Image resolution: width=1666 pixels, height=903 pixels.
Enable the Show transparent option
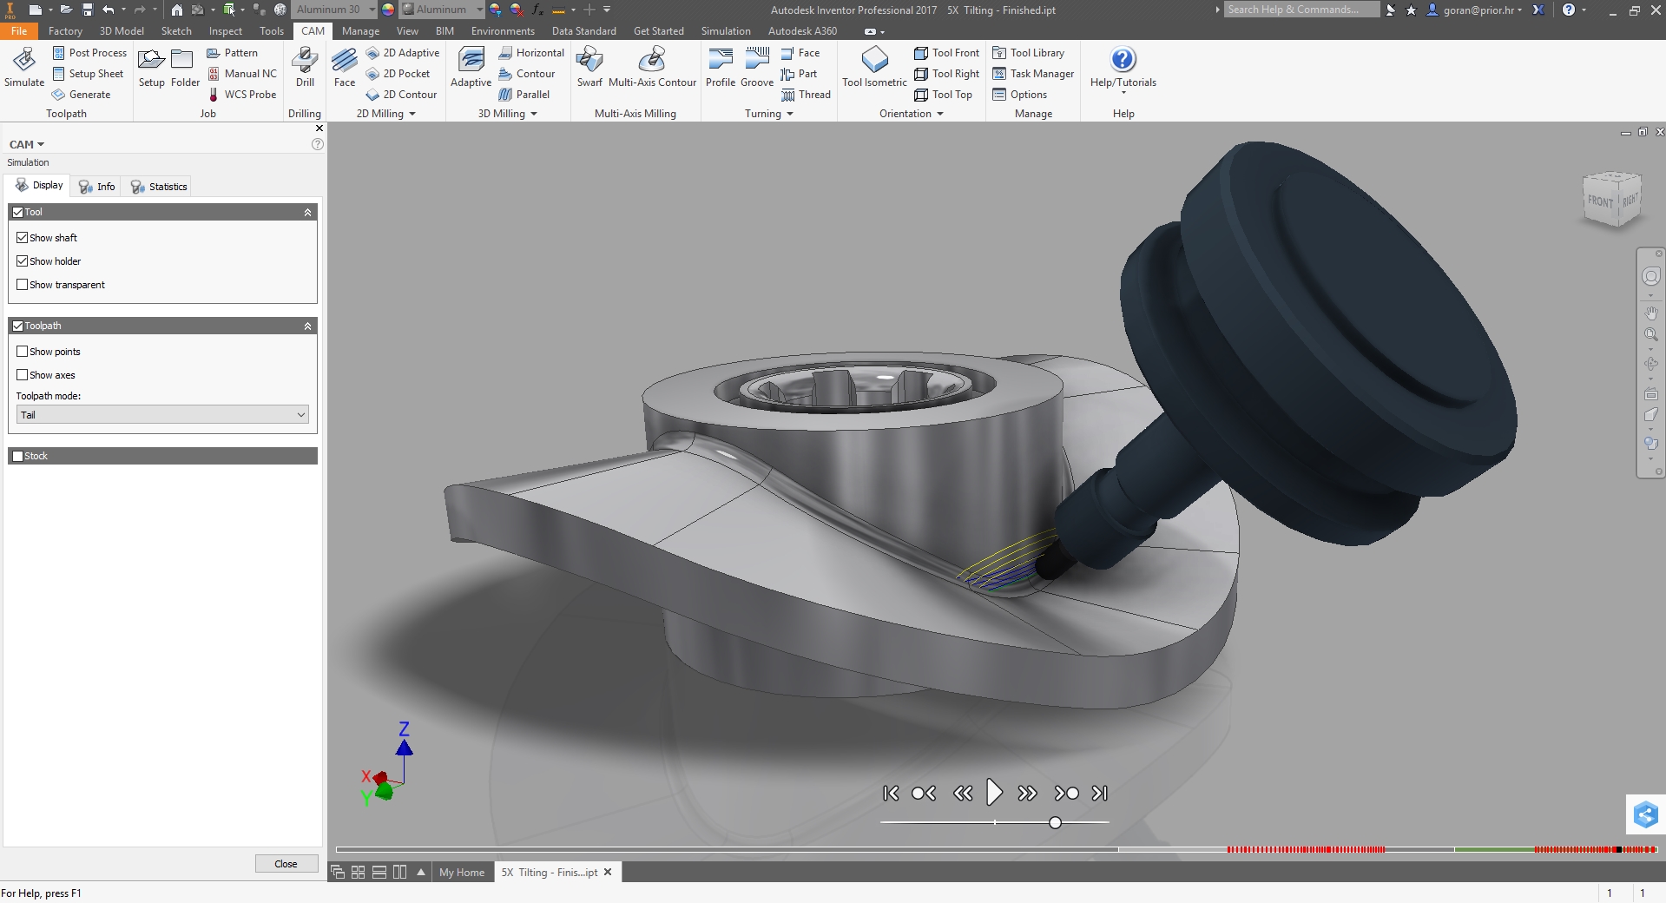[23, 284]
